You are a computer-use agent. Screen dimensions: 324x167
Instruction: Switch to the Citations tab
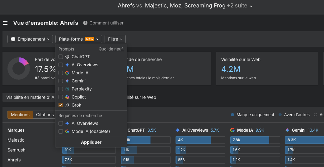[45, 115]
